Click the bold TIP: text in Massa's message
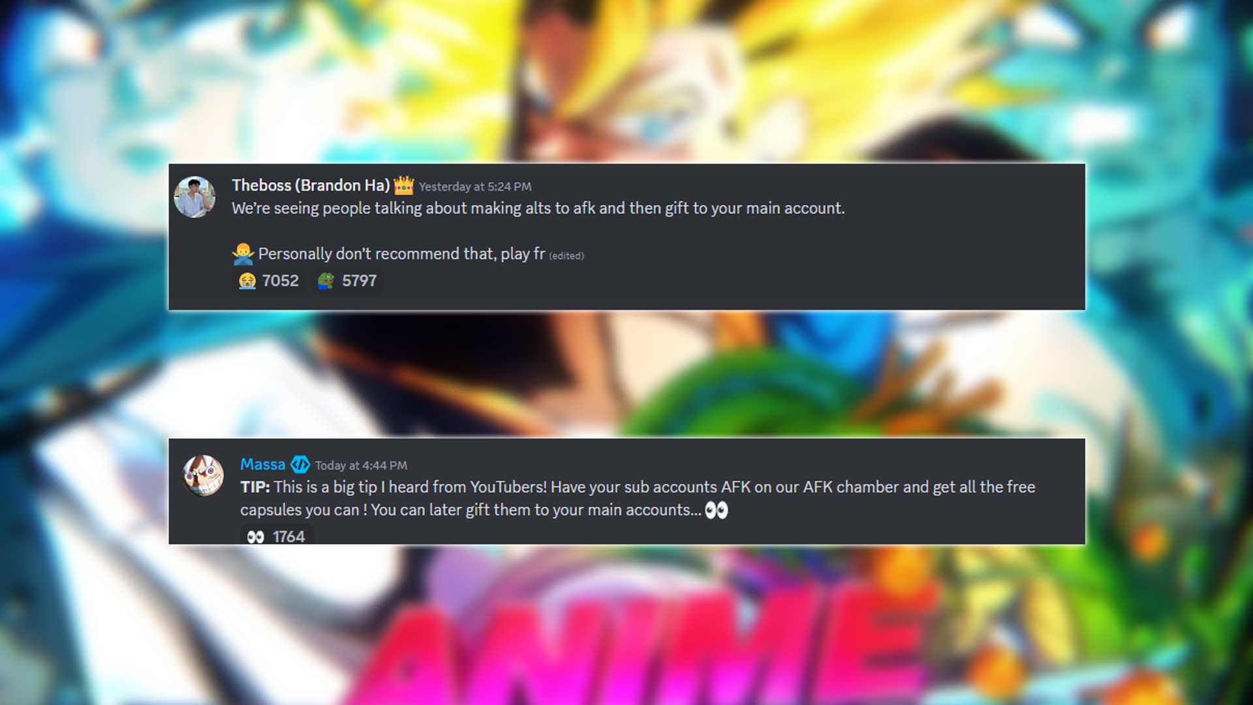Screen dimensions: 1253x705 tap(255, 487)
